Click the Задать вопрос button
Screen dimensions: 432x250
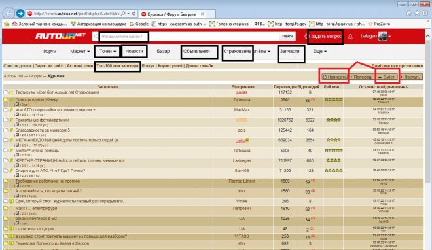point(325,37)
